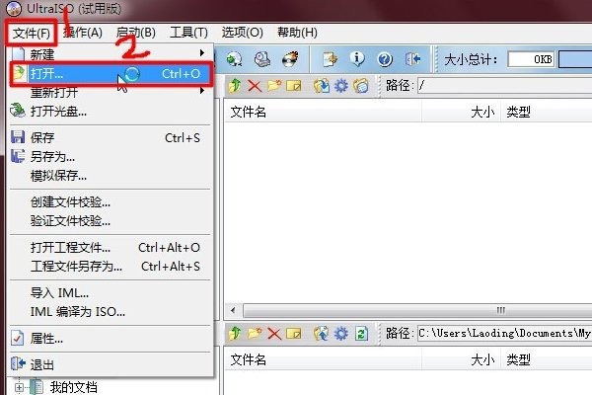Click the folder properties icon beside the upper gear
This screenshot has width=592, height=395.
pos(361,86)
